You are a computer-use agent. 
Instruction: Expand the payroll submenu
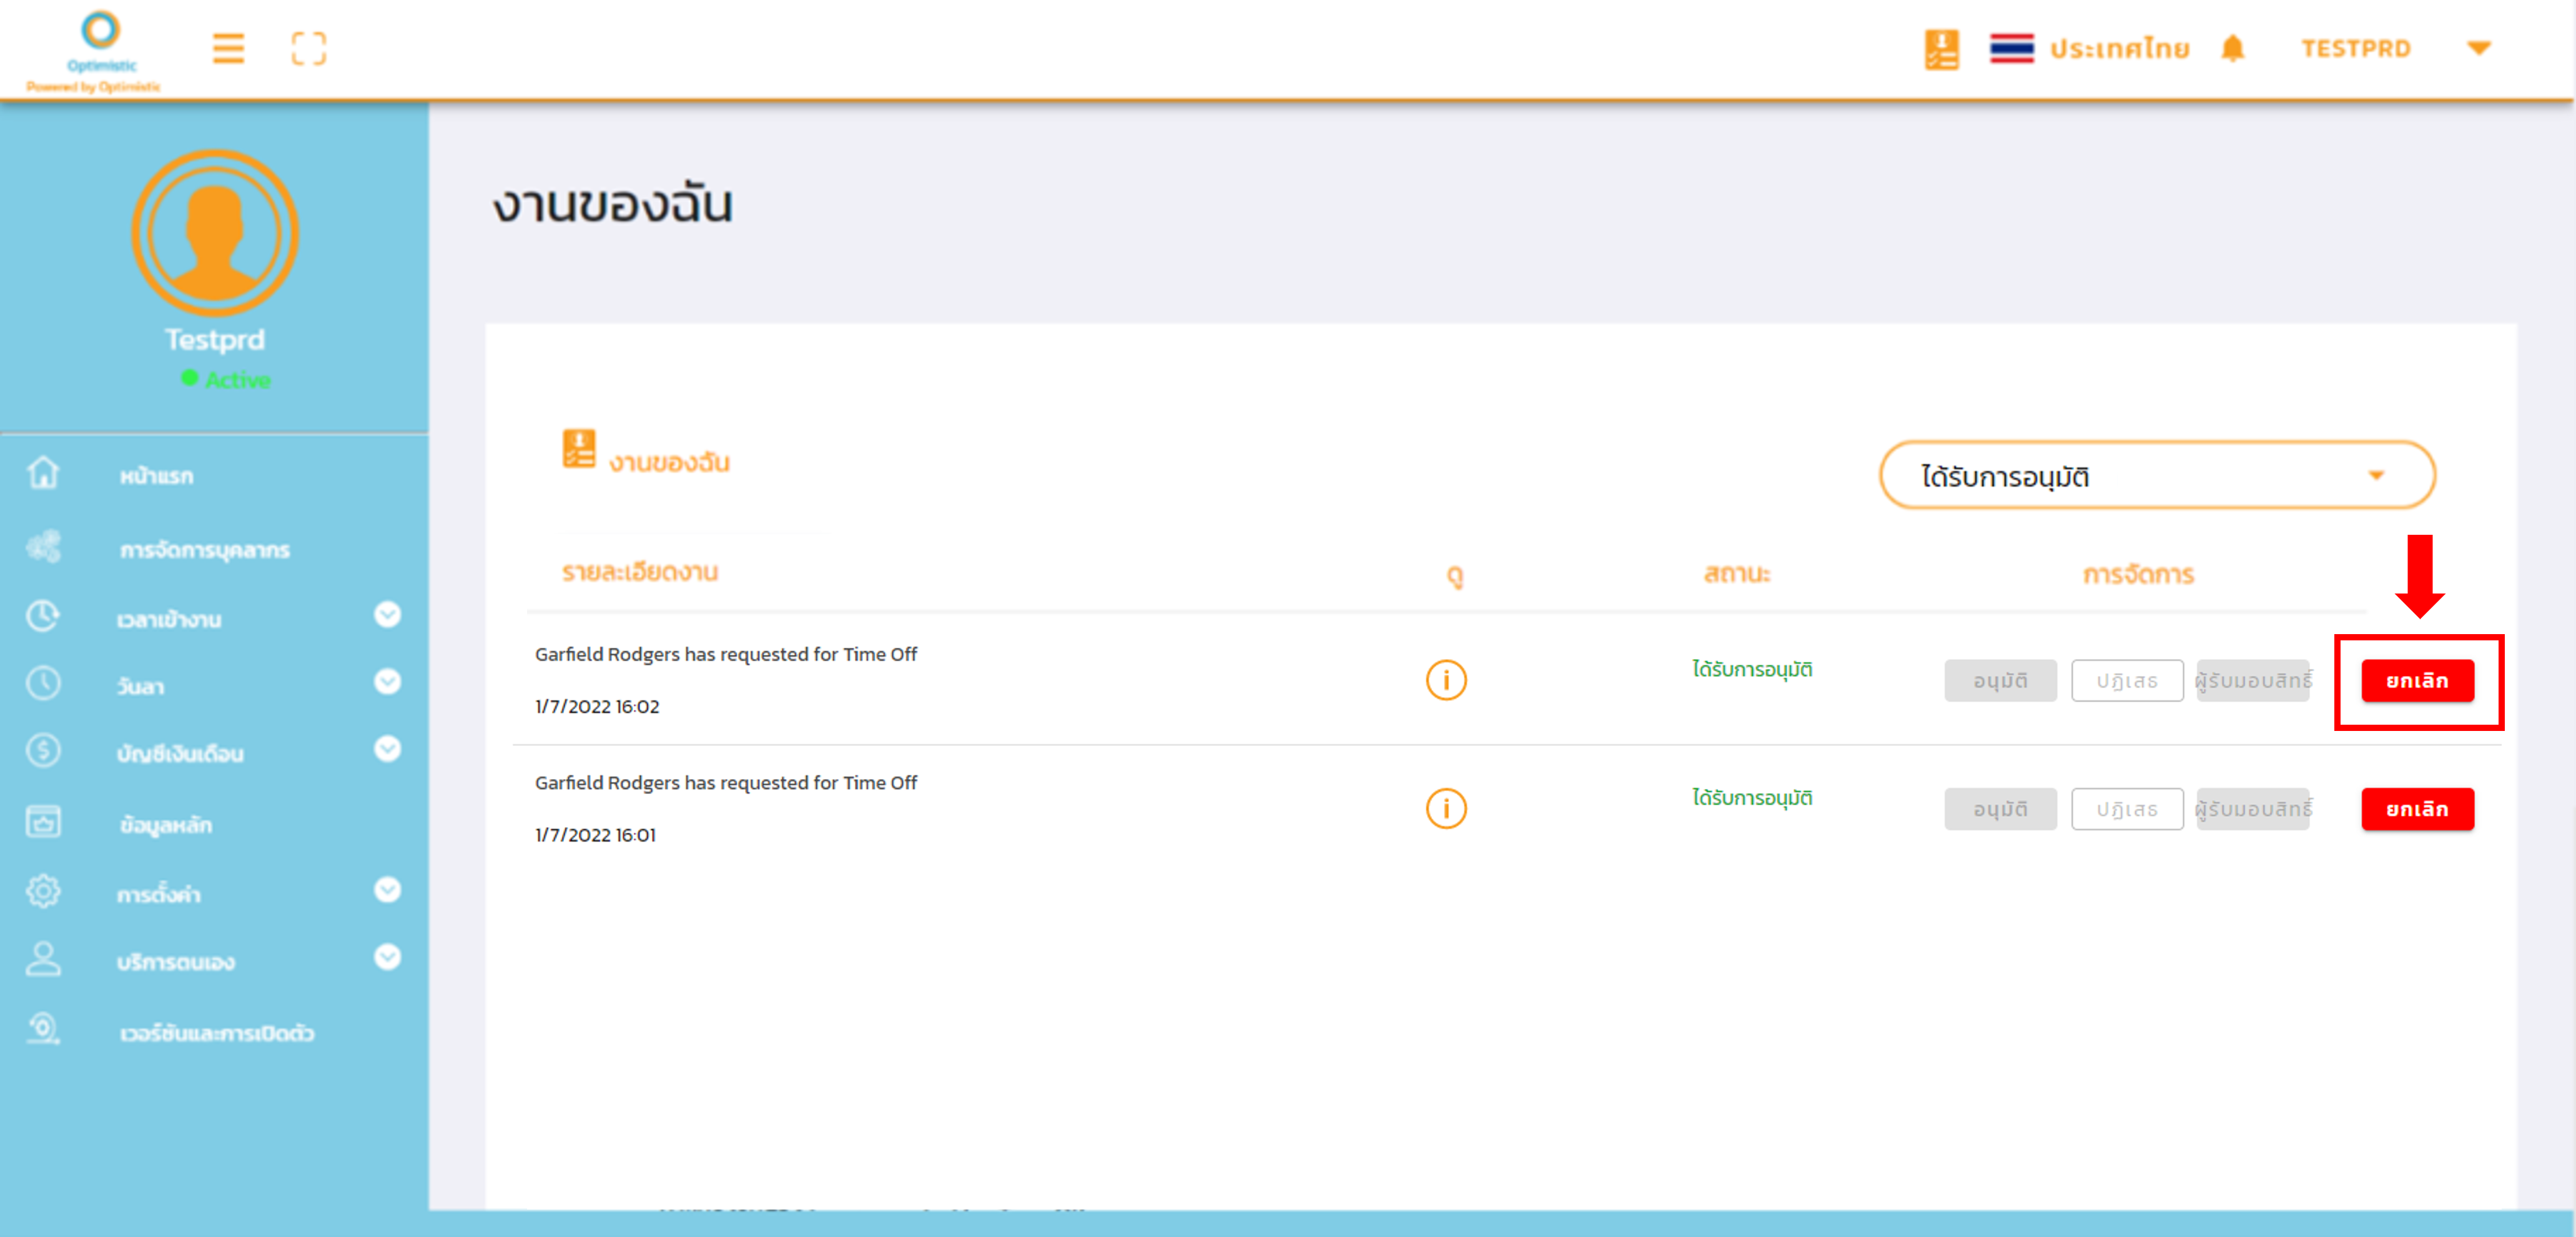[387, 750]
